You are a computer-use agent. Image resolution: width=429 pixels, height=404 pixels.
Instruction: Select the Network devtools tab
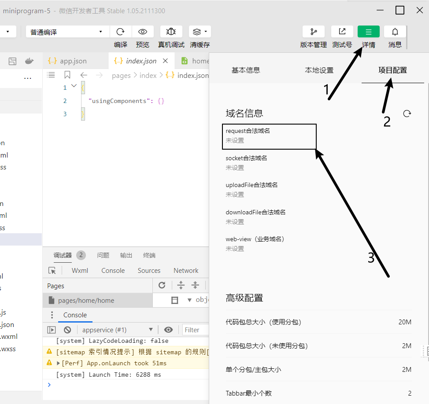click(x=186, y=271)
